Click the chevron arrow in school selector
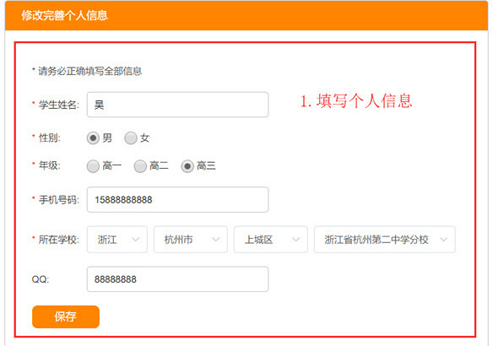Image resolution: width=493 pixels, height=346 pixels. tap(444, 240)
